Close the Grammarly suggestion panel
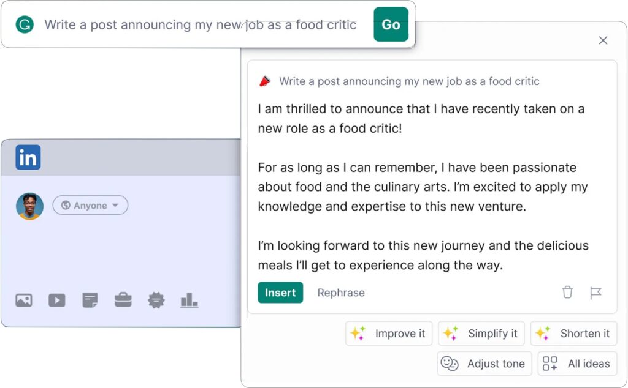Image resolution: width=628 pixels, height=388 pixels. pos(603,40)
